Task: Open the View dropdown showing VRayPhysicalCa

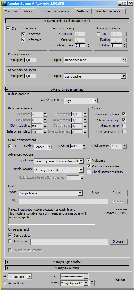Action: pos(74,283)
